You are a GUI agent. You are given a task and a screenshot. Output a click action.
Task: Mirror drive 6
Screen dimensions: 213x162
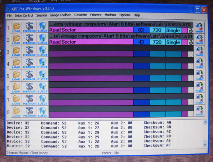click(x=29, y=88)
